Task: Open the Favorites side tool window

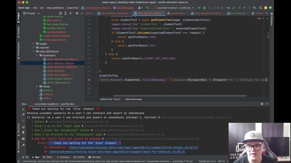Action: 19,146
